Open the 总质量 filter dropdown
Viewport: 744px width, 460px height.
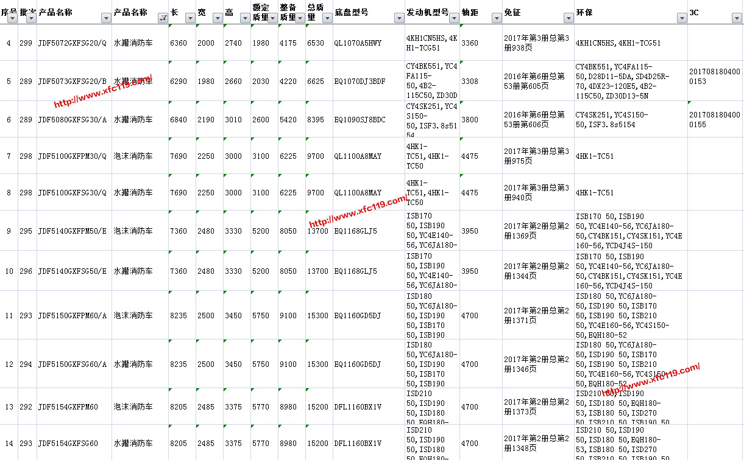[327, 18]
